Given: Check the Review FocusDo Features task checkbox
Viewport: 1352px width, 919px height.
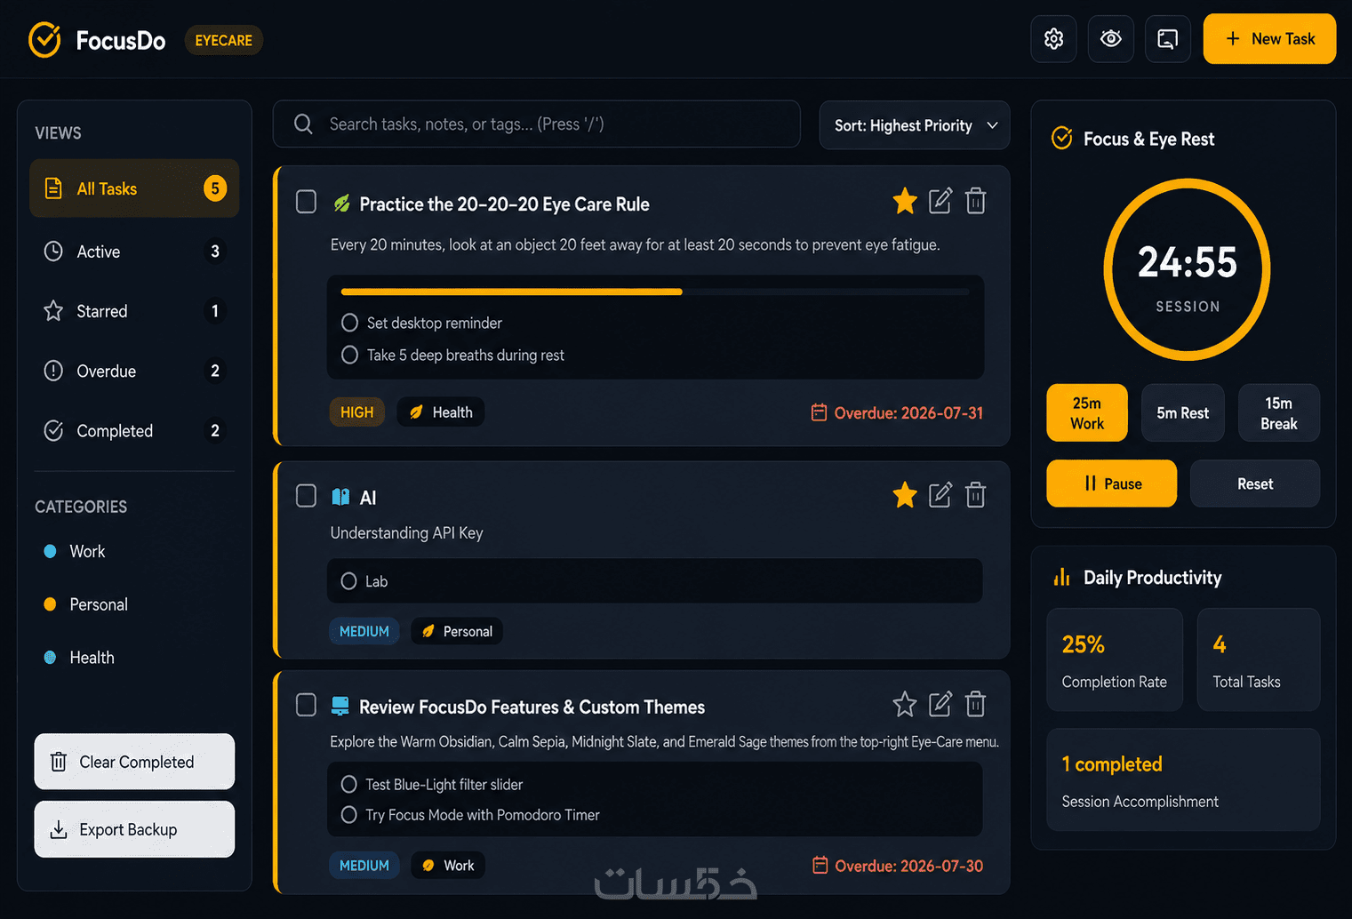Looking at the screenshot, I should [x=306, y=705].
